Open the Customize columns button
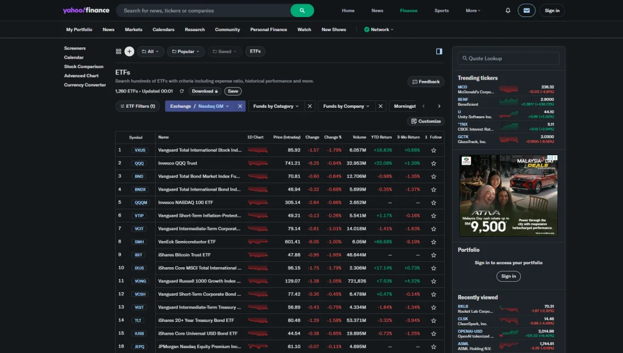623x353 pixels. coord(426,121)
